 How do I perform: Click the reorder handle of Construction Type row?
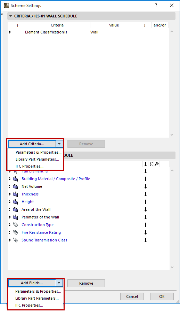tap(9, 225)
